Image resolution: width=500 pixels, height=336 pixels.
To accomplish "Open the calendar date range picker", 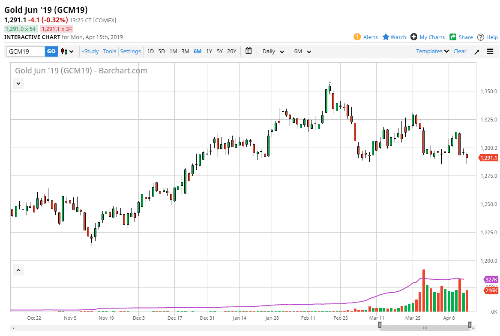I will pyautogui.click(x=249, y=51).
